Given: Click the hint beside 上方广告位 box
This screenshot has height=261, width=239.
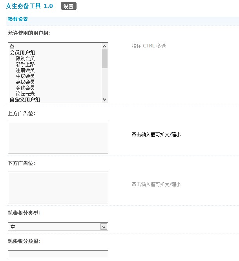Looking at the screenshot, I should pyautogui.click(x=156, y=134).
